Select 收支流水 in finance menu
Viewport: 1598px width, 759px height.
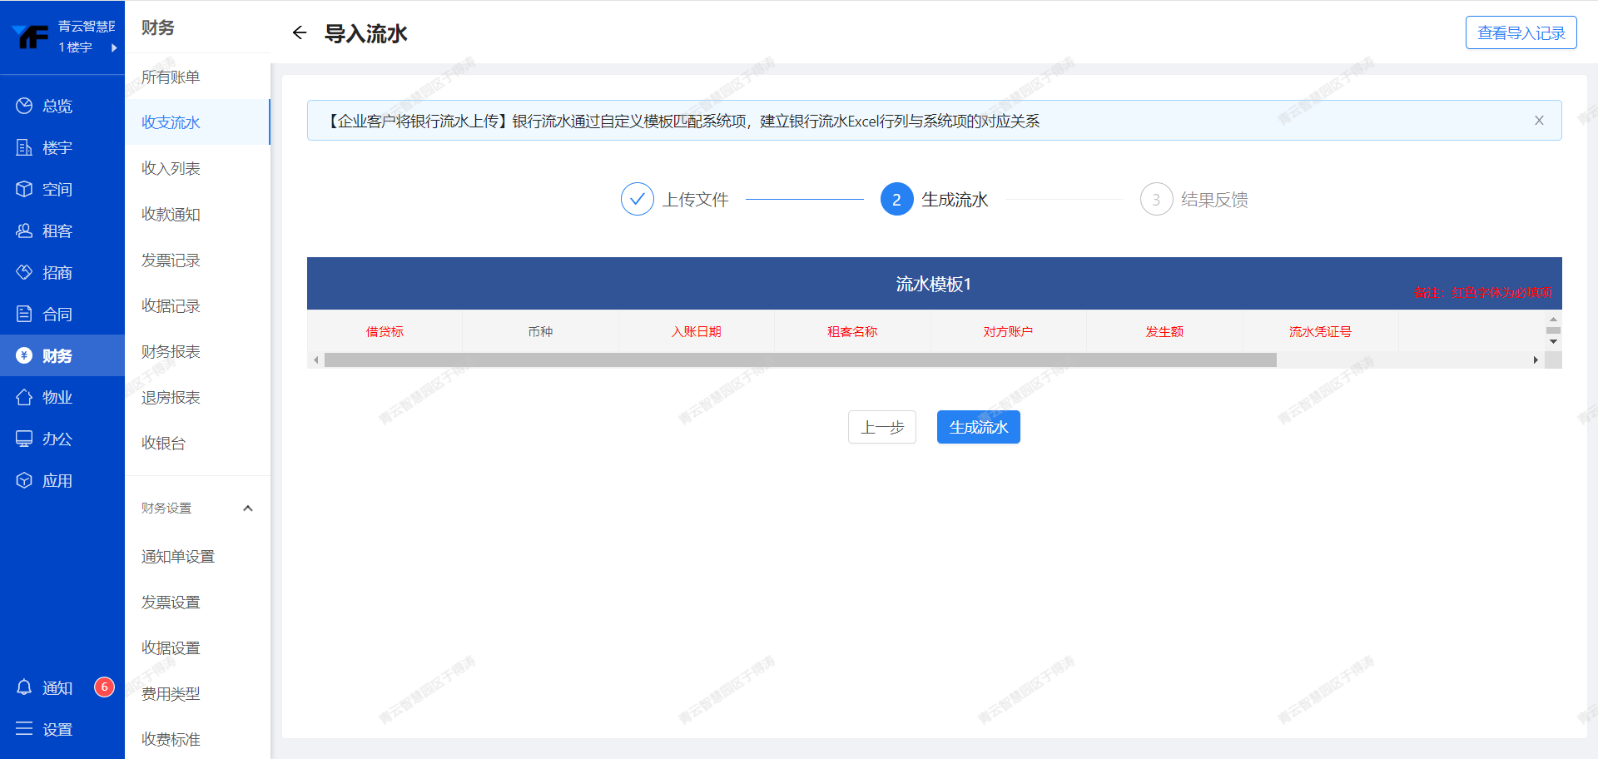pyautogui.click(x=171, y=122)
